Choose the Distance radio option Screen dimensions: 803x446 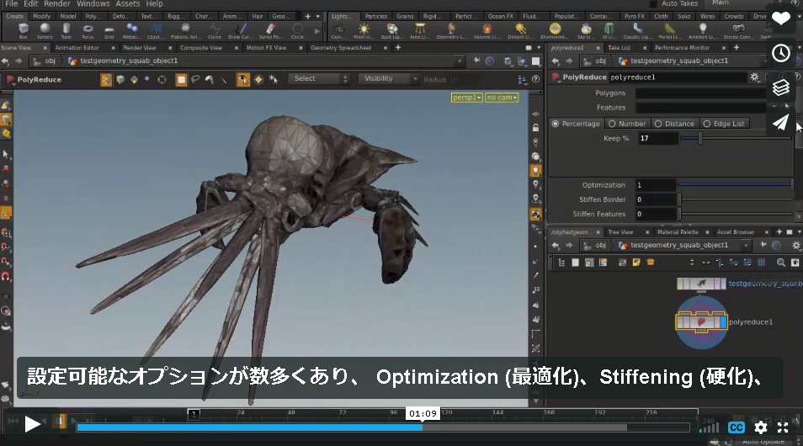pos(674,124)
